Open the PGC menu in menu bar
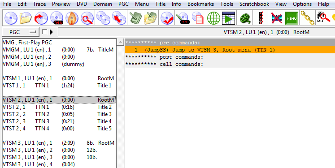 (x=123, y=4)
